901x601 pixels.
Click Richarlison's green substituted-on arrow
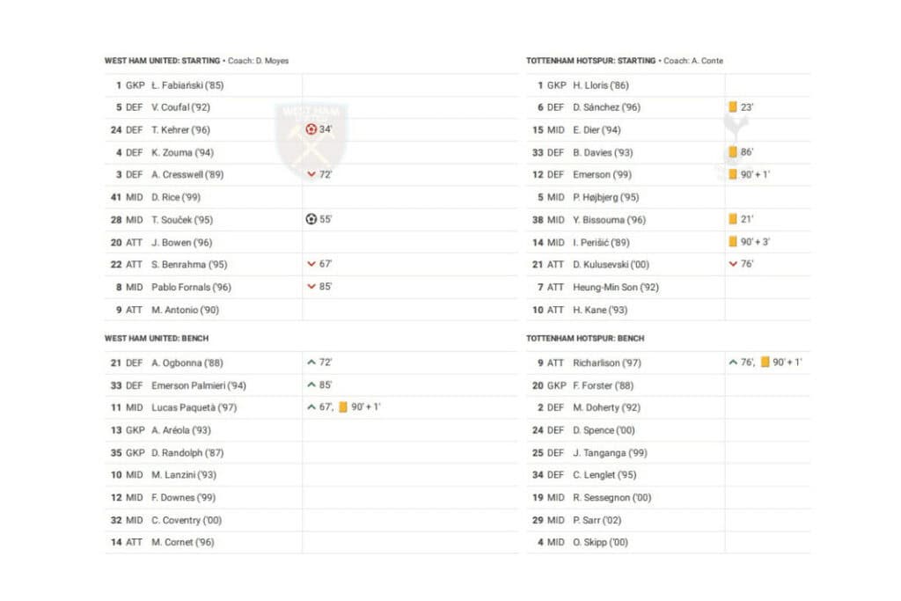tap(733, 363)
